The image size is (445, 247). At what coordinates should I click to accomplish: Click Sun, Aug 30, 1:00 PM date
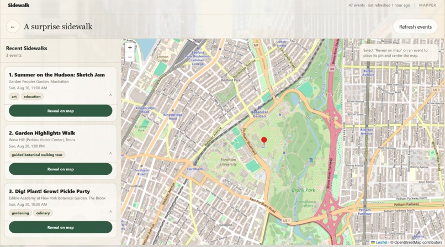[x=27, y=147]
